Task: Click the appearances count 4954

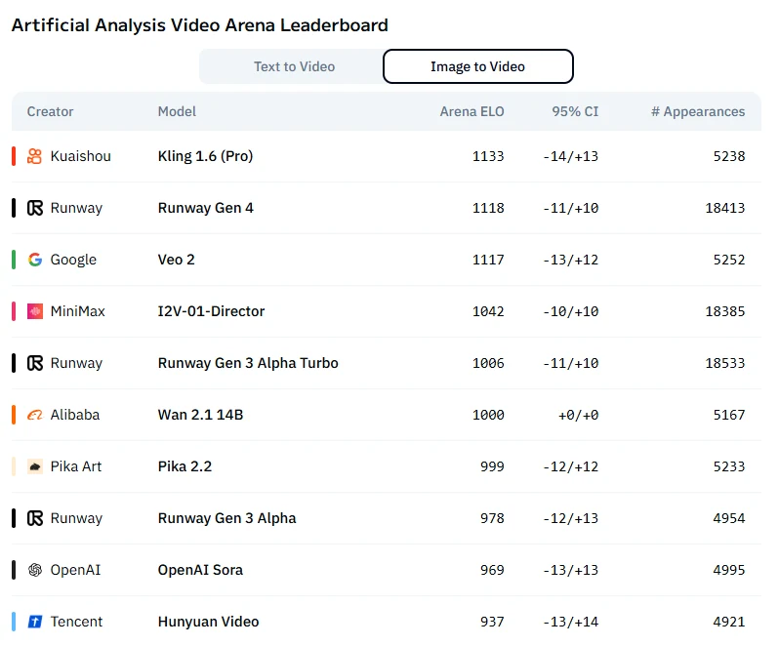Action: 729,518
